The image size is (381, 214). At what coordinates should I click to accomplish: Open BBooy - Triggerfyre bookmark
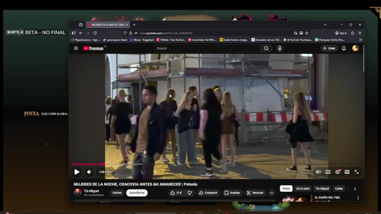(142, 40)
